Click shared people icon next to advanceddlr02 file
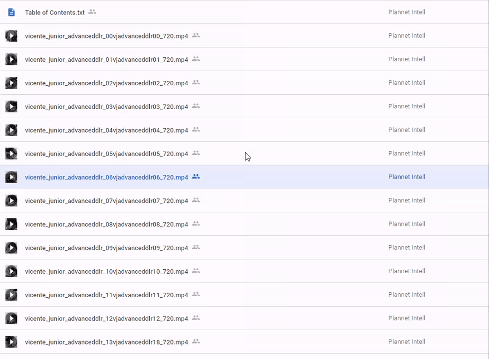489x359 pixels. [x=196, y=82]
